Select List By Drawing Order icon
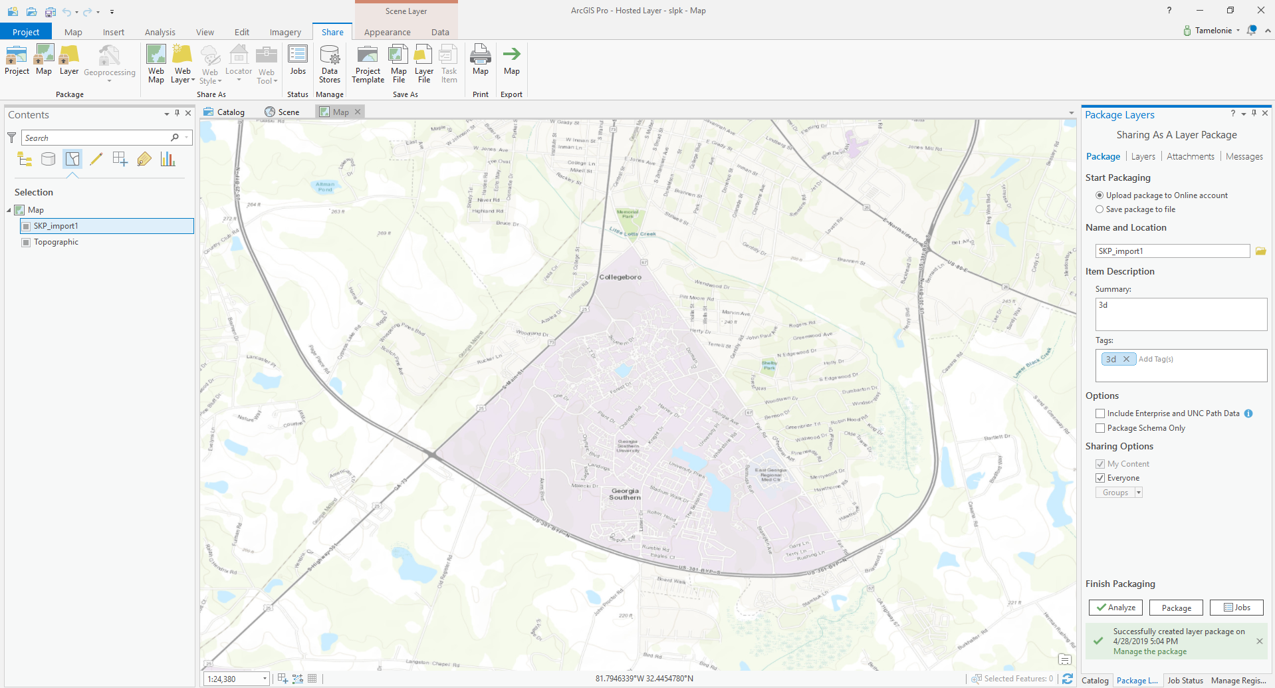This screenshot has width=1275, height=688. tap(25, 159)
